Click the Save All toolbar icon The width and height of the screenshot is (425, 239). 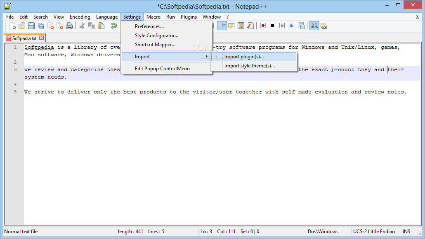[x=41, y=26]
